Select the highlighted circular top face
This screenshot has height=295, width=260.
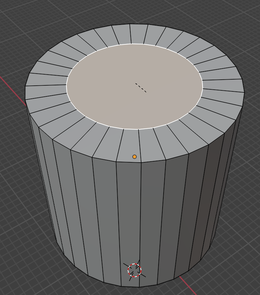(x=134, y=87)
